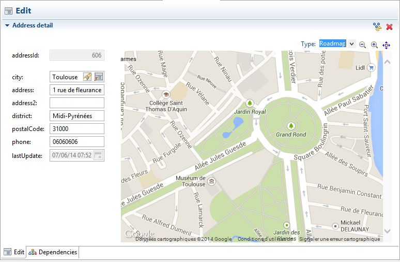Switch to the Dependencies tab
400x262 pixels.
(53, 252)
